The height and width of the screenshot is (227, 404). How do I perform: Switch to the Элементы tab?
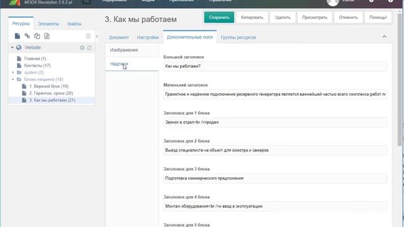49,24
